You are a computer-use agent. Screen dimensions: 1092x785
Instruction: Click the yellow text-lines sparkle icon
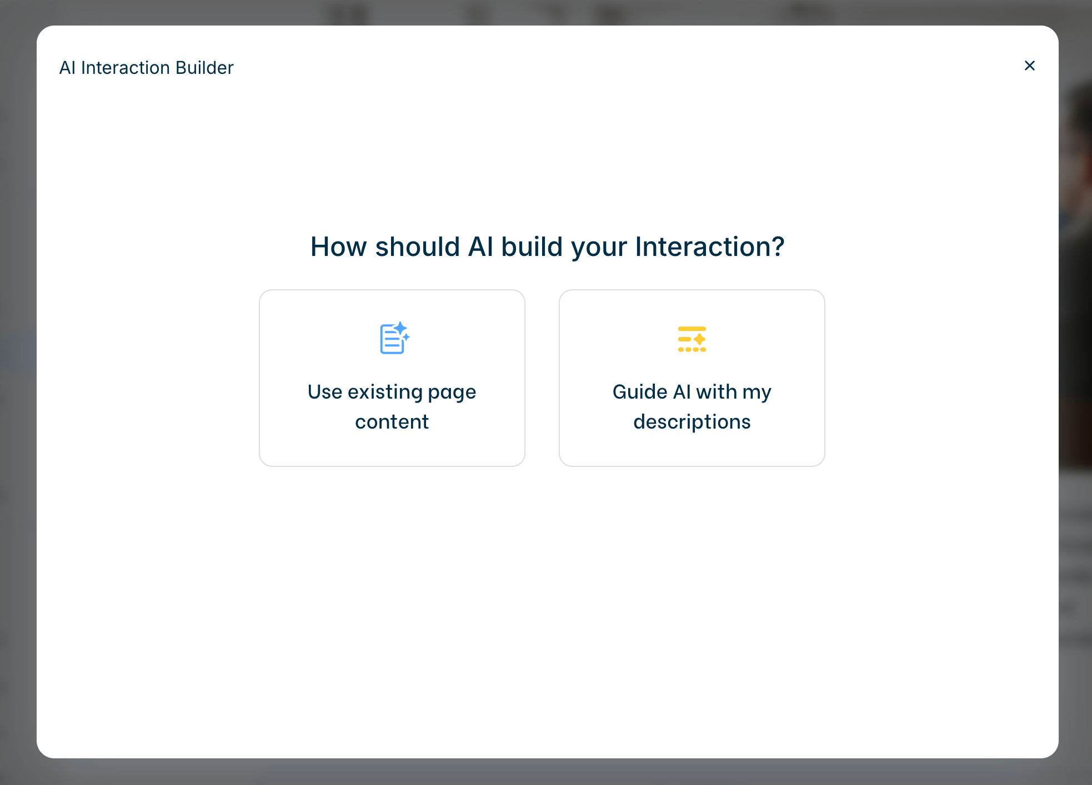(692, 339)
